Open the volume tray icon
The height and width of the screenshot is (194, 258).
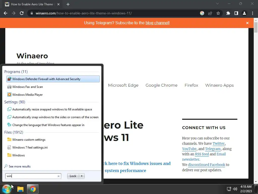click(235, 189)
